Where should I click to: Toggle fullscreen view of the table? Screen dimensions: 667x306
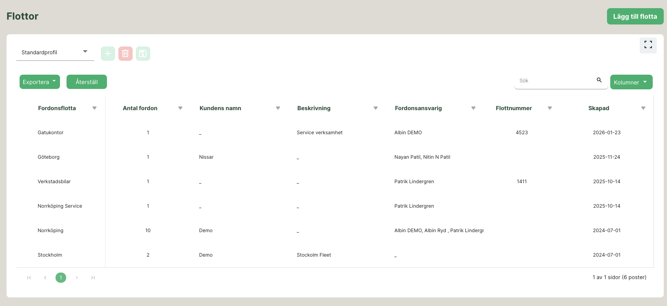coord(648,45)
